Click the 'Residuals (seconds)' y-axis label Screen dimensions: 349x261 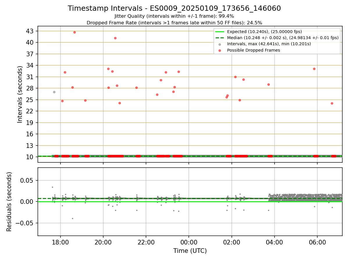coord(9,202)
